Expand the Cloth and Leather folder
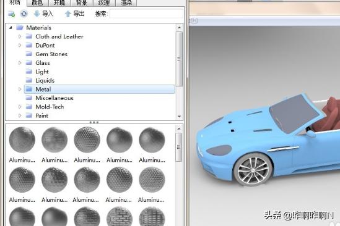Viewport: 340px width, 226px height. pyautogui.click(x=20, y=36)
